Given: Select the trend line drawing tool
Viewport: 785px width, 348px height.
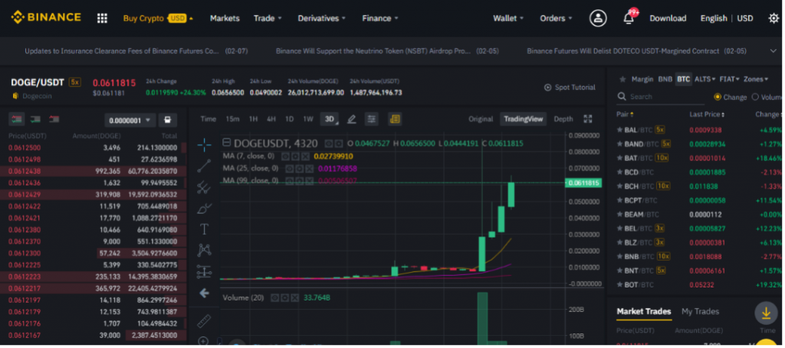Looking at the screenshot, I should pos(204,166).
